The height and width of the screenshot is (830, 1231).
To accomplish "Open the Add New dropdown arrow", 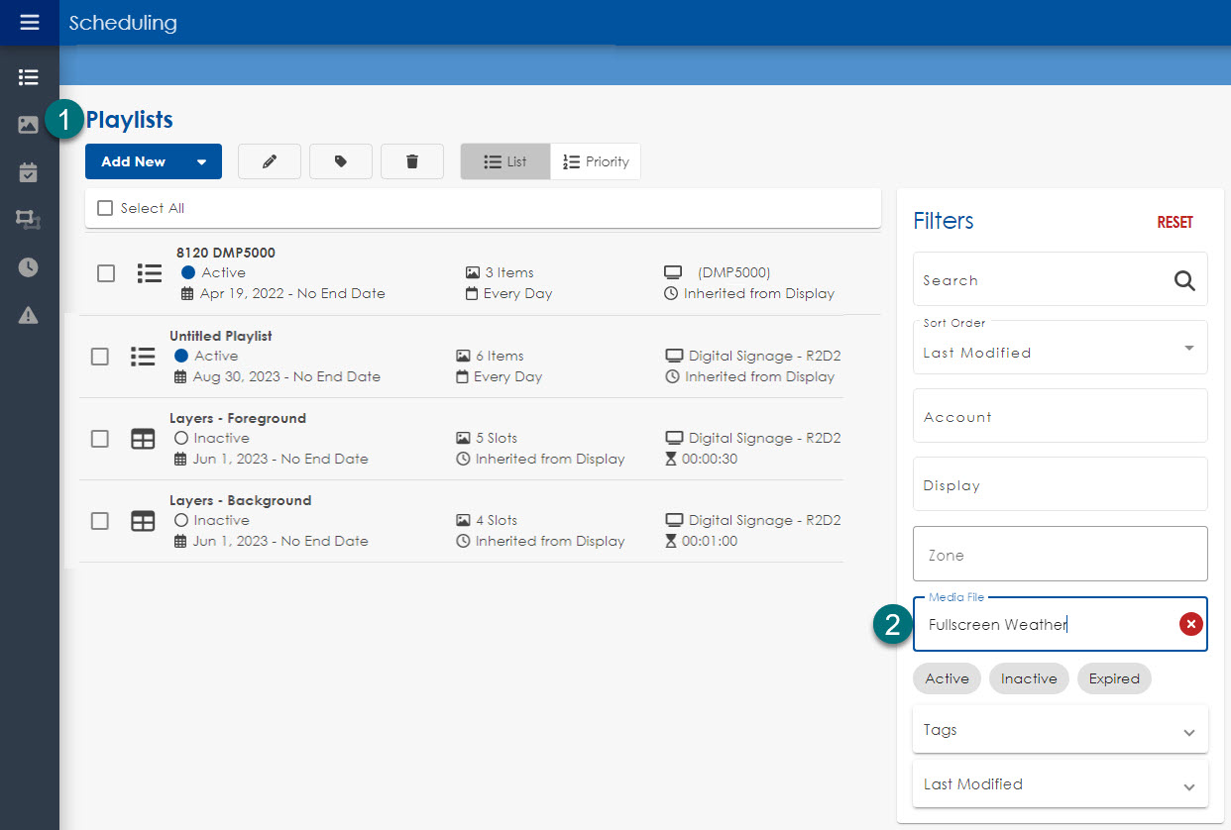I will 201,162.
